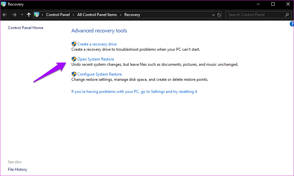Maximize the Recovery window
294x176 pixels.
[273, 4]
